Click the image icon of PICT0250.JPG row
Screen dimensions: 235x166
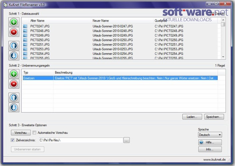point(25,40)
